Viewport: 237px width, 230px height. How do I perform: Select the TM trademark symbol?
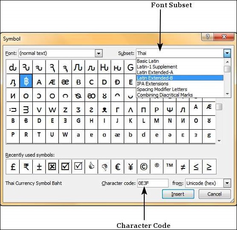coord(170,167)
